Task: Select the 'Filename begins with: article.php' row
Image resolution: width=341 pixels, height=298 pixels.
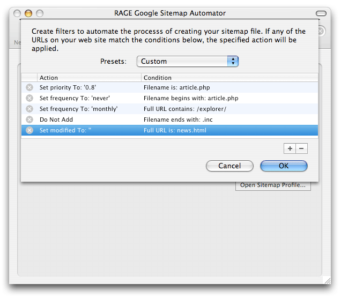Action: [169, 98]
